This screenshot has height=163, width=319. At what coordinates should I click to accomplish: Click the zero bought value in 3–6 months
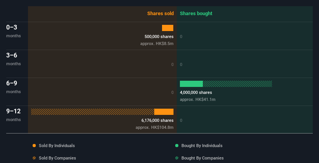click(181, 65)
